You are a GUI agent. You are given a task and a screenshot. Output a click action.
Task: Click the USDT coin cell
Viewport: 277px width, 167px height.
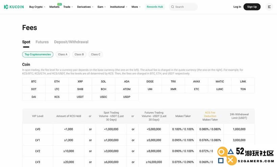point(80,97)
